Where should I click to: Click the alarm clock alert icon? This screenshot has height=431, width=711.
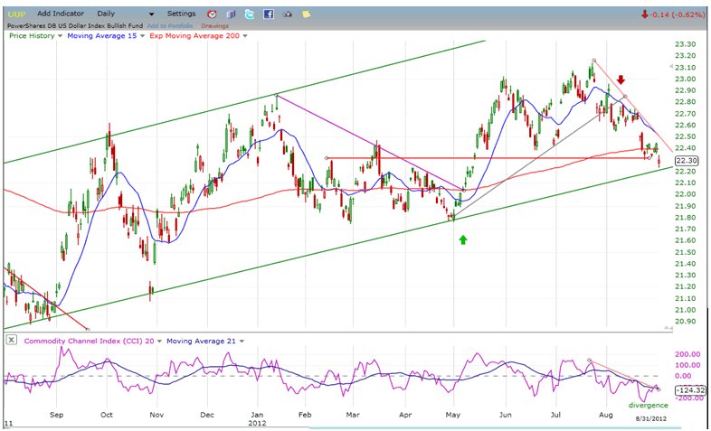(212, 14)
